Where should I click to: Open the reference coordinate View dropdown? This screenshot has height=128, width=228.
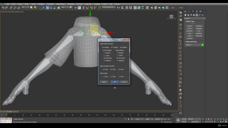coord(65,7)
